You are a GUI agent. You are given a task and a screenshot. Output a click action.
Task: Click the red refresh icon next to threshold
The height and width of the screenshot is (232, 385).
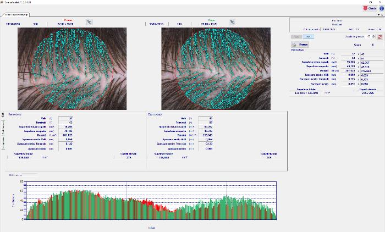click(380, 36)
